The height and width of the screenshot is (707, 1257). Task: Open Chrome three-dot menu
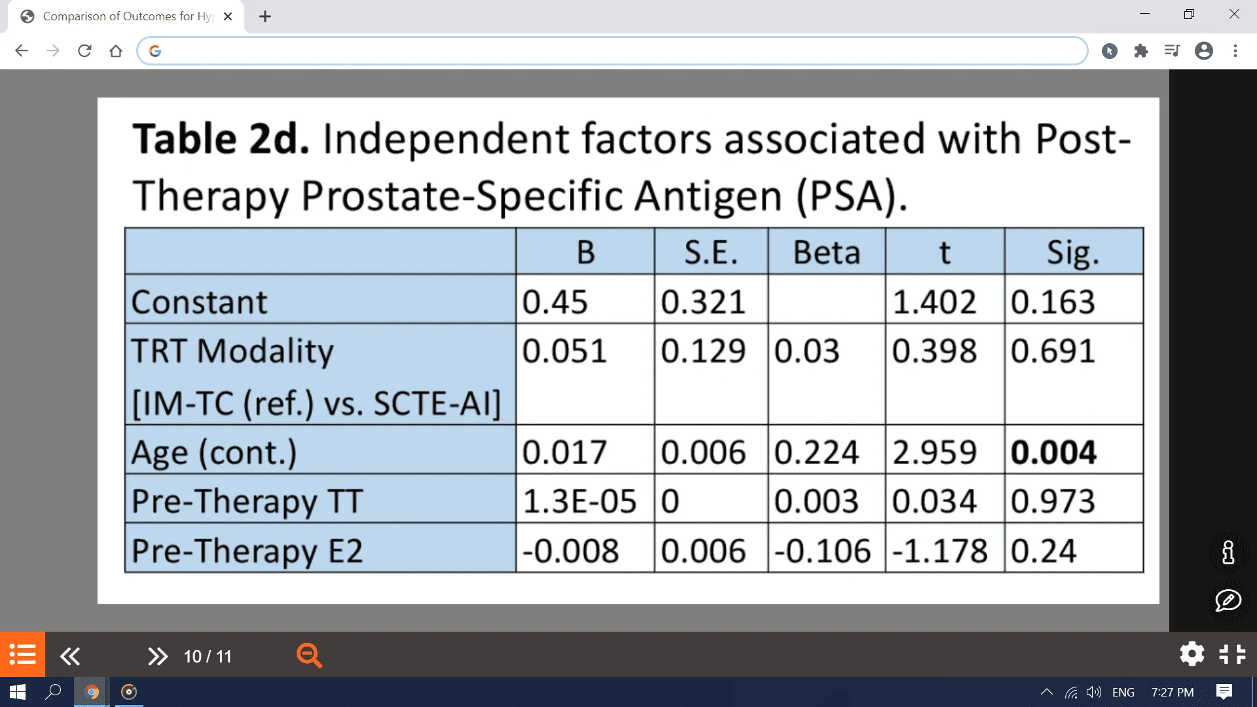coord(1235,50)
